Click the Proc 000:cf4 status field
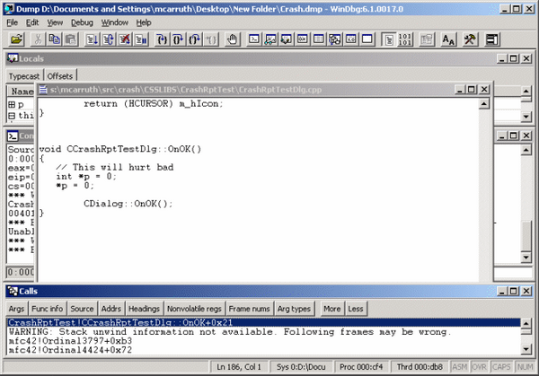Screen dimensions: 539x376 361,367
